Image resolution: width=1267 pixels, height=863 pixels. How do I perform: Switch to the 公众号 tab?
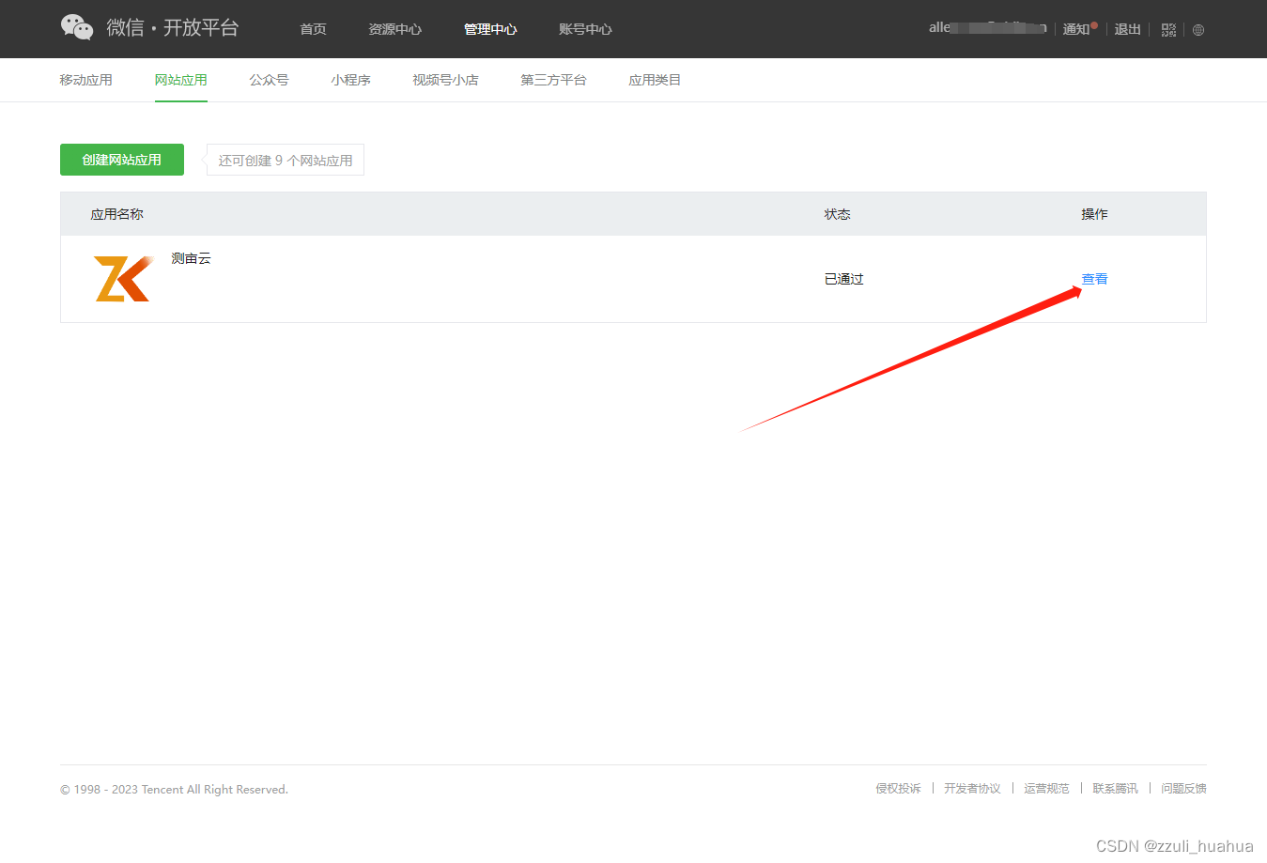(269, 80)
